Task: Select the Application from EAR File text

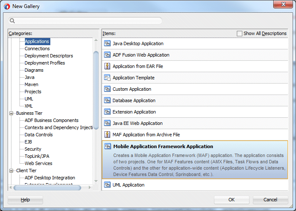Action: pyautogui.click(x=137, y=66)
